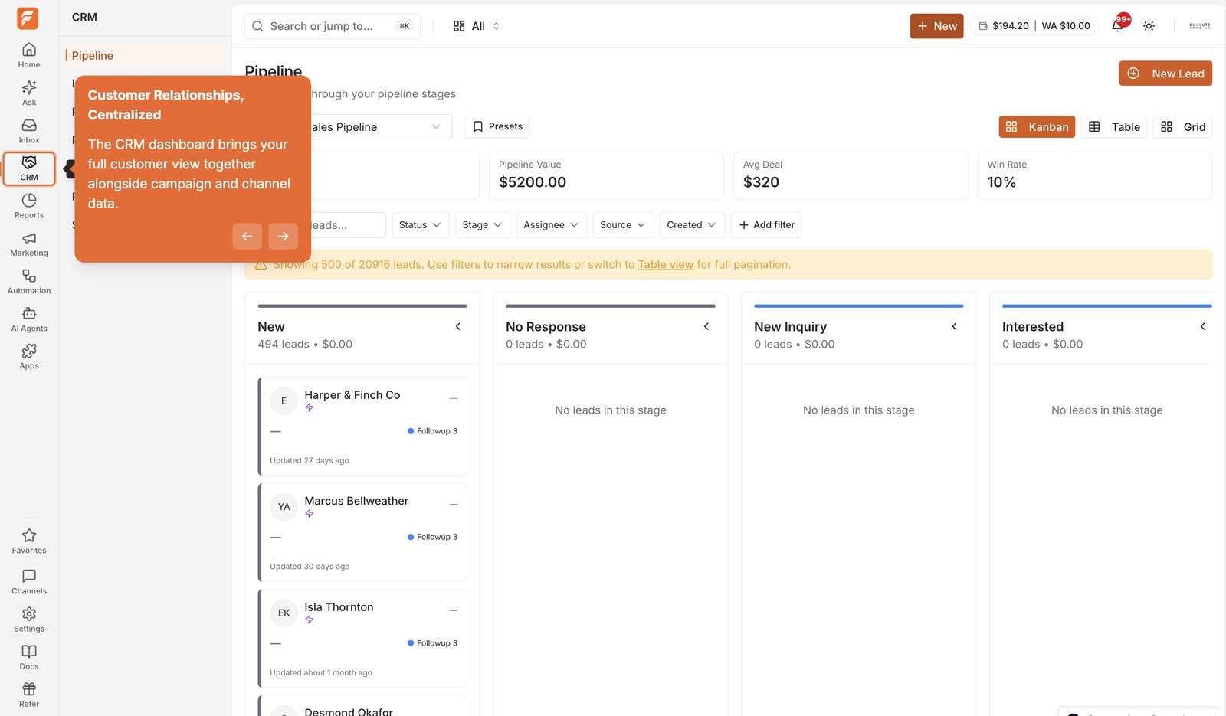This screenshot has height=716, width=1226.
Task: Open Reports in the sidebar
Action: 29,206
